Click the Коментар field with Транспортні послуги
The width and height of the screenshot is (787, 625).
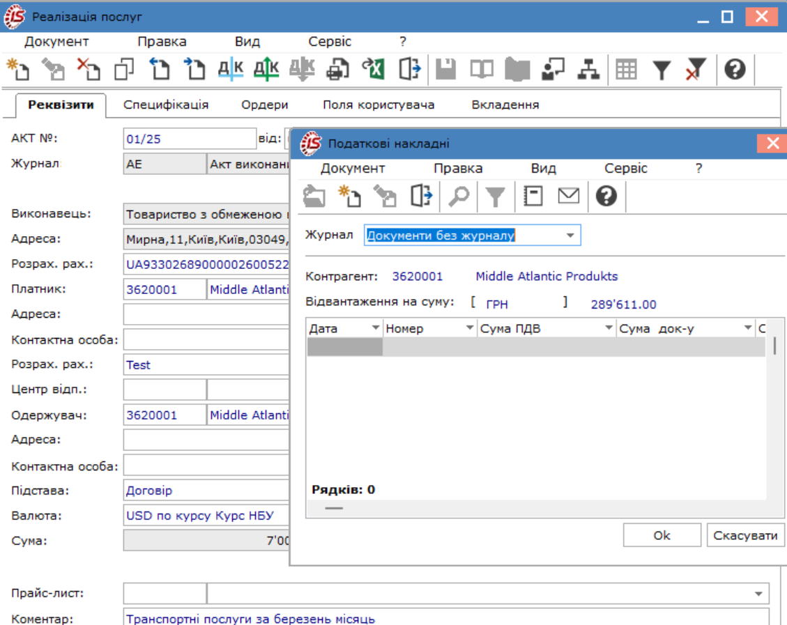(x=445, y=617)
